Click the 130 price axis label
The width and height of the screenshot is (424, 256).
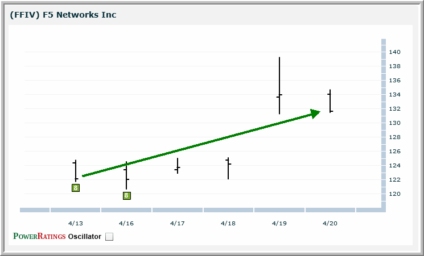coord(395,123)
